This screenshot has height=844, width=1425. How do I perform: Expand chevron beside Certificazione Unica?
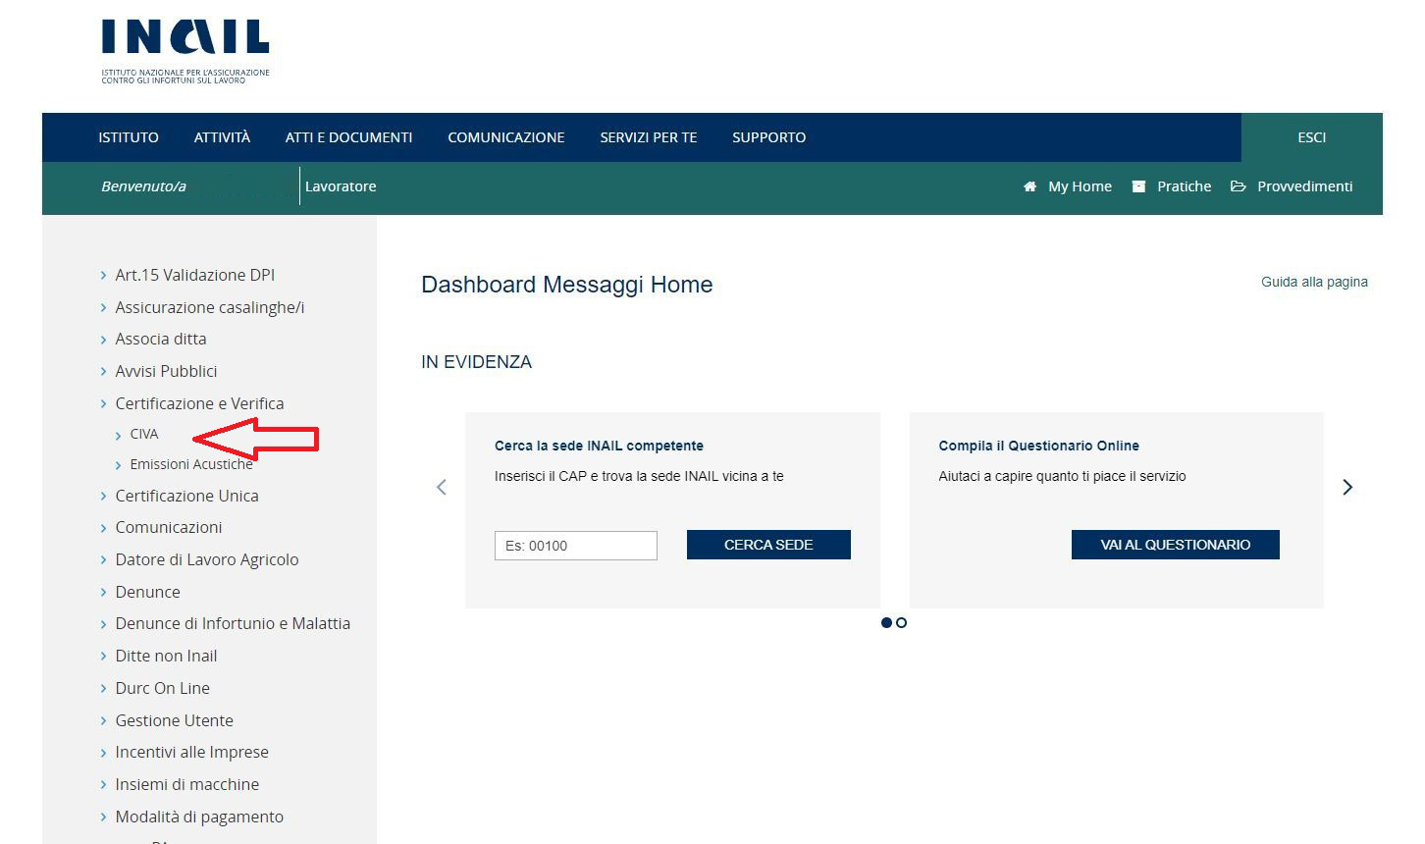coord(103,497)
